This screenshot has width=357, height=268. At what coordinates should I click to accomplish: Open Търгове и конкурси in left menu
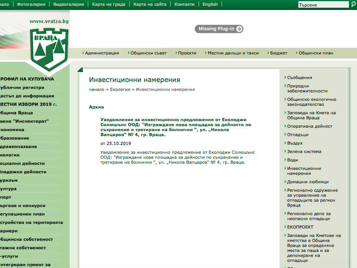[x=23, y=206]
